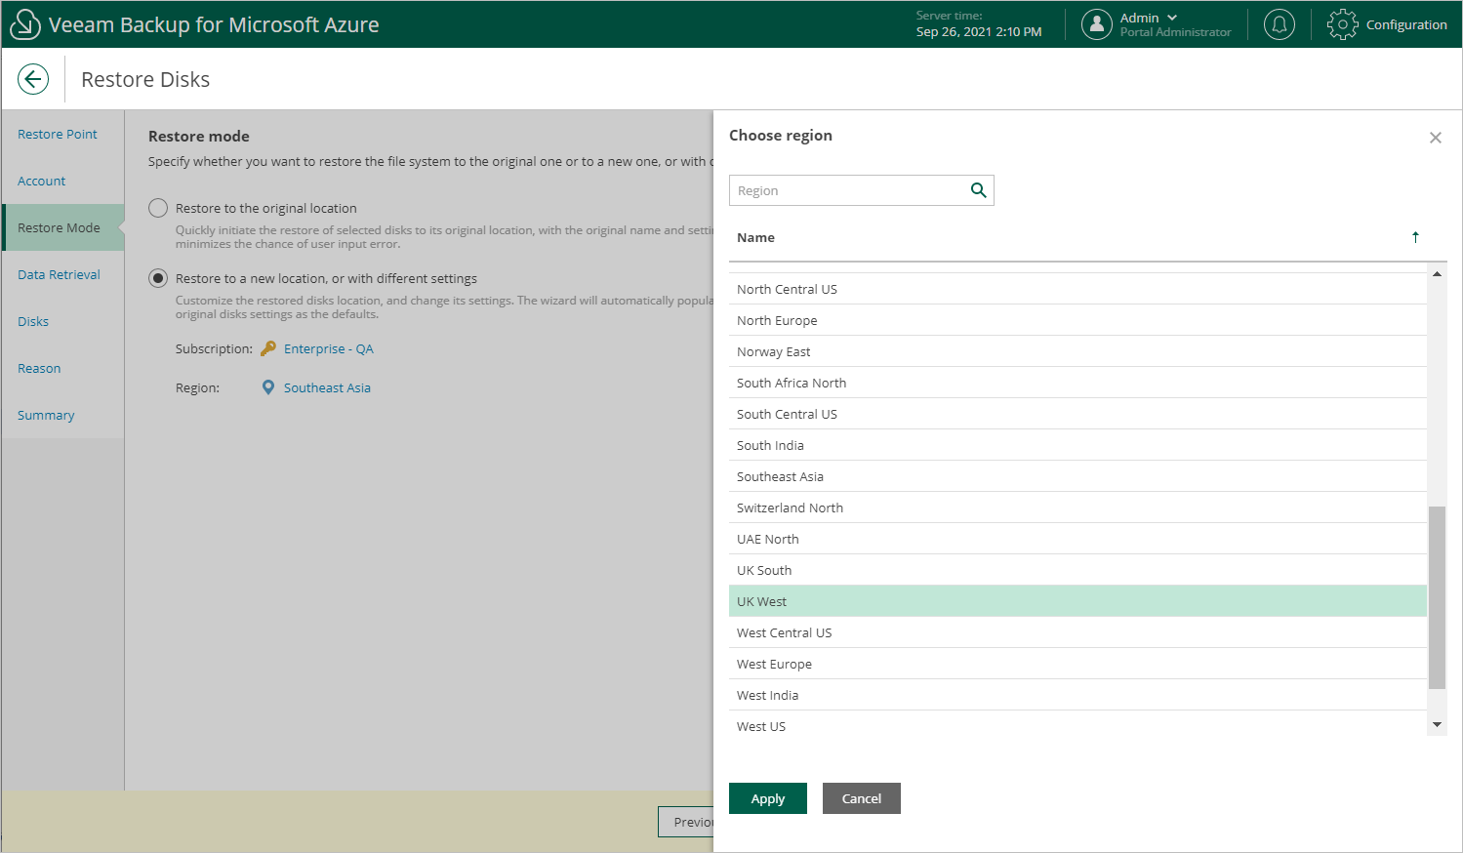Close the Choose region panel
Screen dimensions: 1463x853
1435,138
